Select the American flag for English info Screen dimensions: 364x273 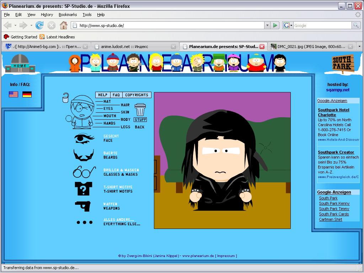14,94
